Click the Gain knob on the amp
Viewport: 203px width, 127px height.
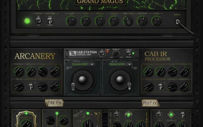(x=71, y=21)
